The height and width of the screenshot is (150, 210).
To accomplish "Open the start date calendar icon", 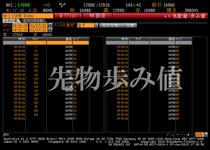I will (50, 25).
